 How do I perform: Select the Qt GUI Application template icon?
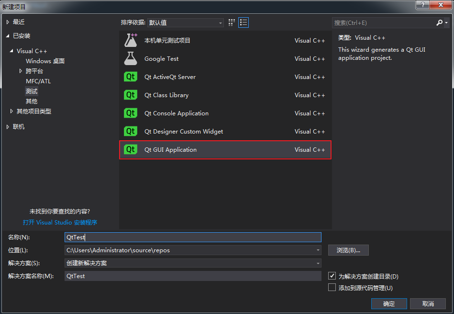[x=130, y=149]
